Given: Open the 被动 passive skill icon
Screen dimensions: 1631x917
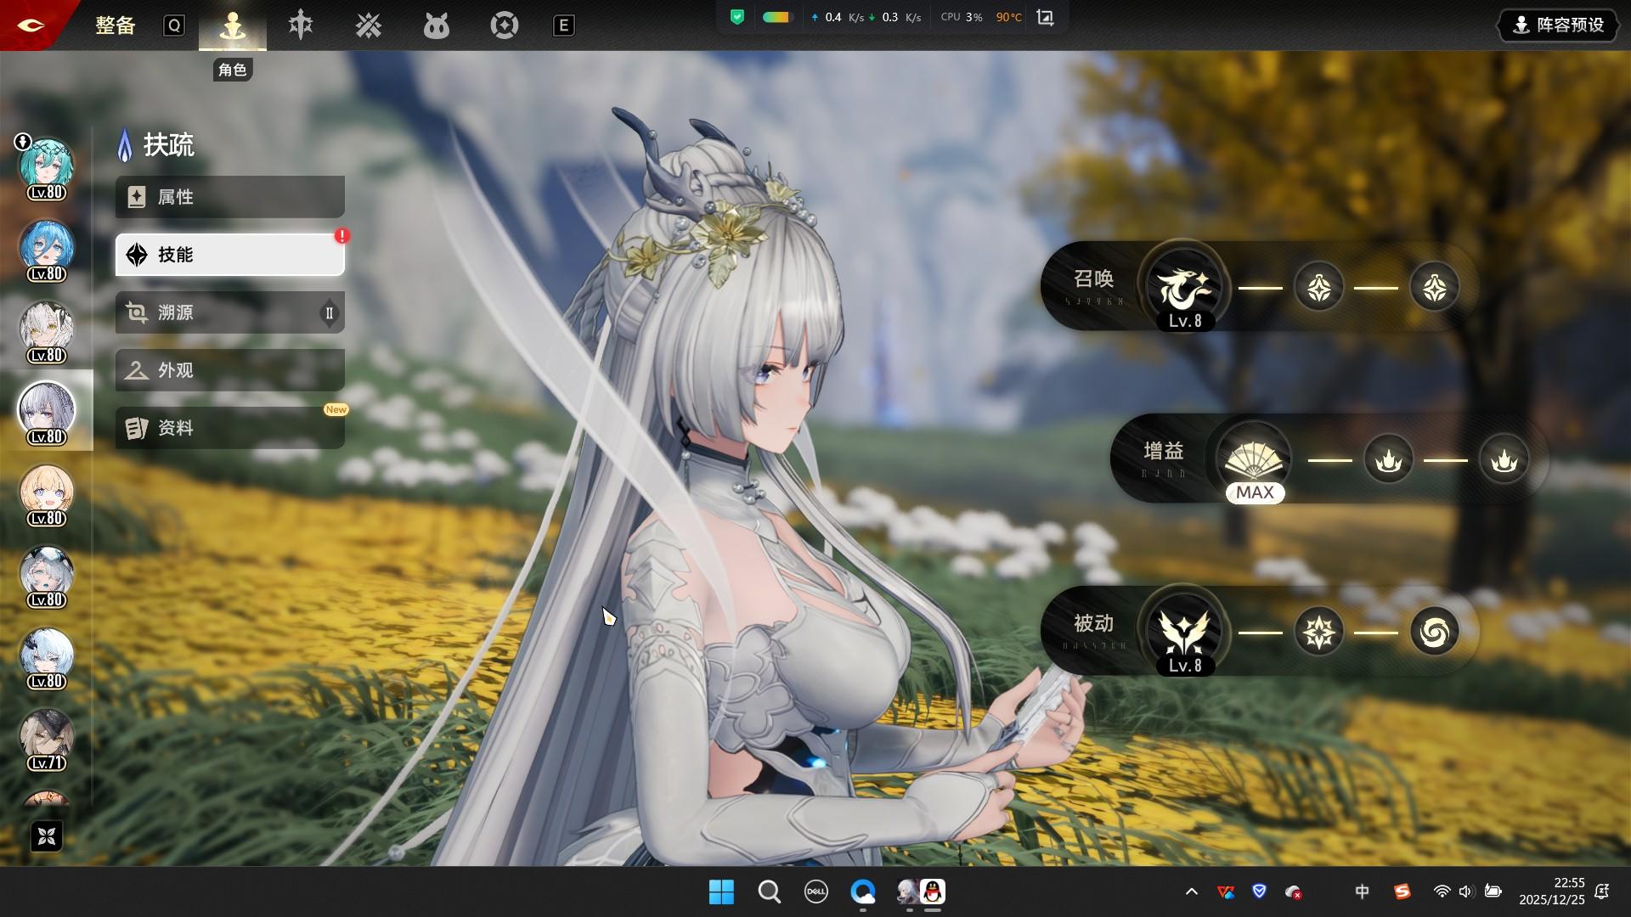Looking at the screenshot, I should tap(1183, 631).
